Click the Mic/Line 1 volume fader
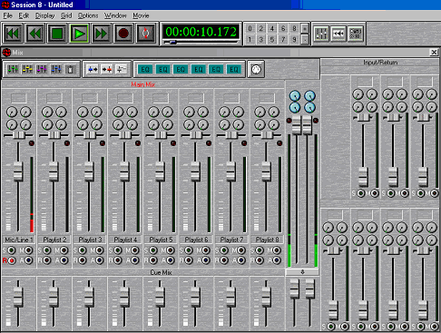The height and width of the screenshot is (333, 441). coord(18,171)
